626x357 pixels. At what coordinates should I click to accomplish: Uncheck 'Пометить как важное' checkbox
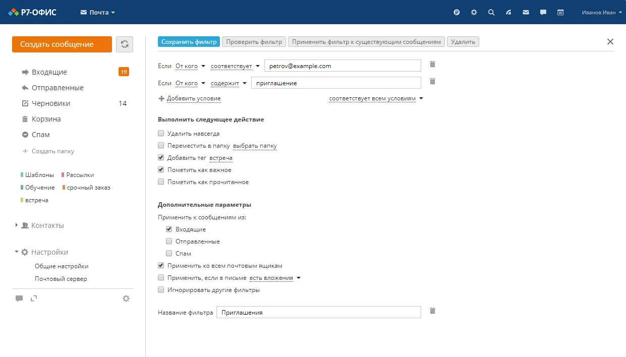pyautogui.click(x=161, y=170)
